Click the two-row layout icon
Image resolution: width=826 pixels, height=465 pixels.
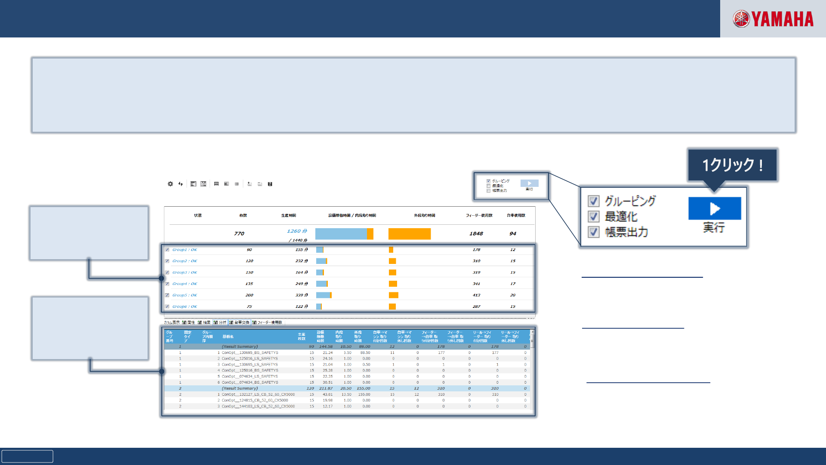(x=216, y=184)
